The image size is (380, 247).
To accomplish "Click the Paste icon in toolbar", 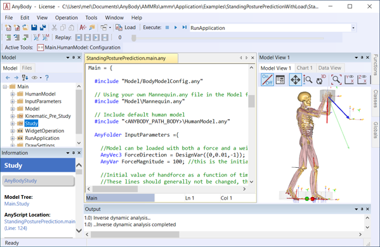I will 71,28.
